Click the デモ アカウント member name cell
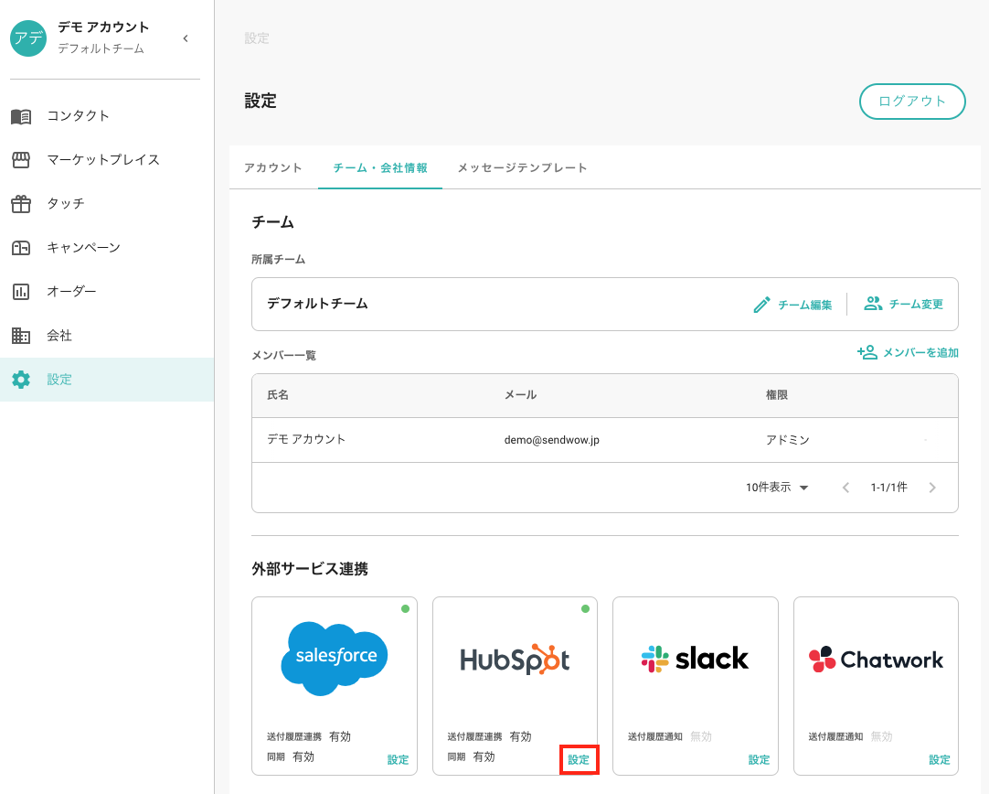This screenshot has width=989, height=794. point(306,439)
